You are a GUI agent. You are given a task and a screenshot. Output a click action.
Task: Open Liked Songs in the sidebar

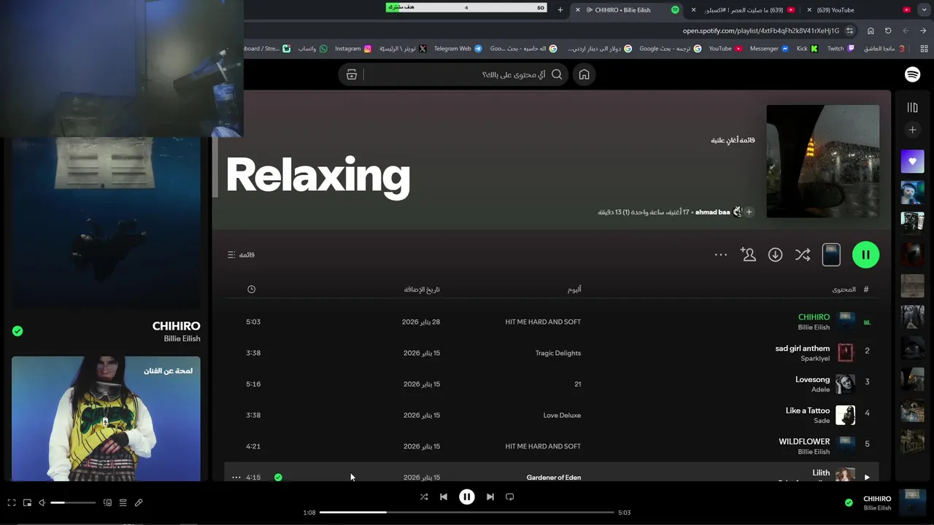pyautogui.click(x=912, y=161)
